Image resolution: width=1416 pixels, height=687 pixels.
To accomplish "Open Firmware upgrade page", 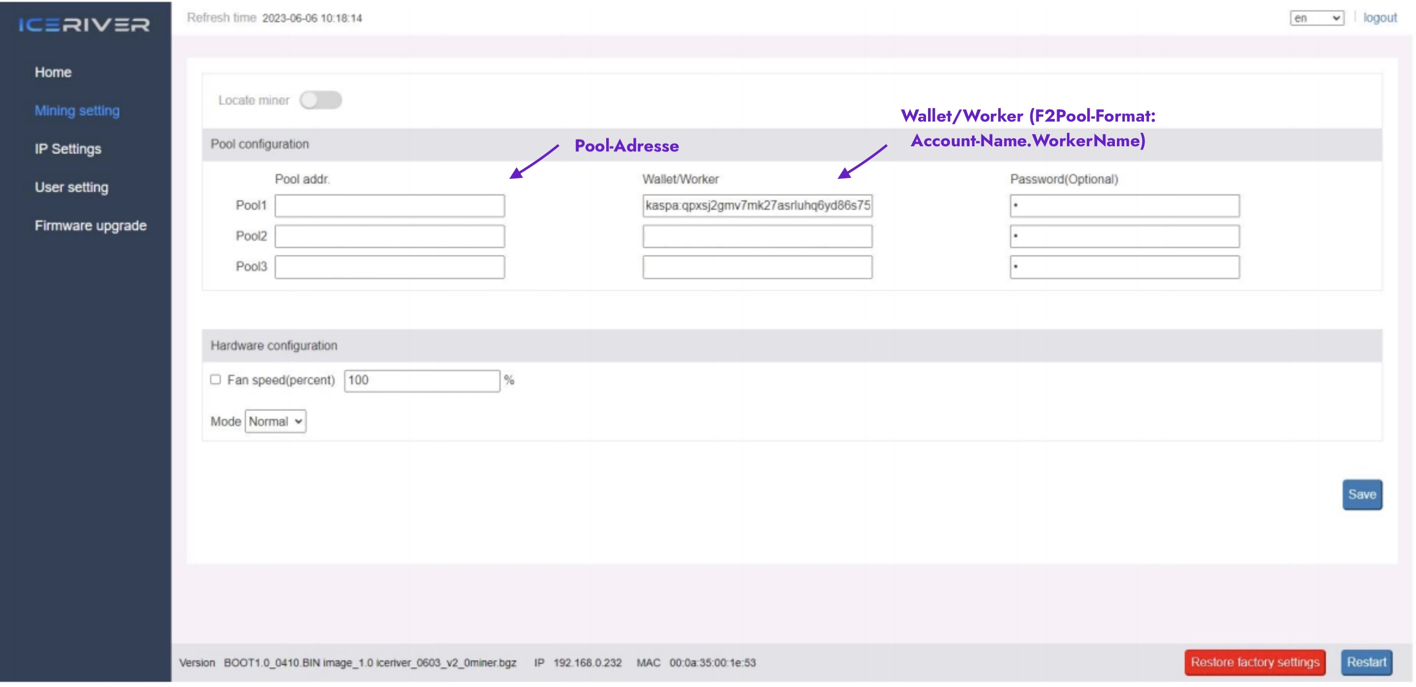I will pyautogui.click(x=90, y=225).
